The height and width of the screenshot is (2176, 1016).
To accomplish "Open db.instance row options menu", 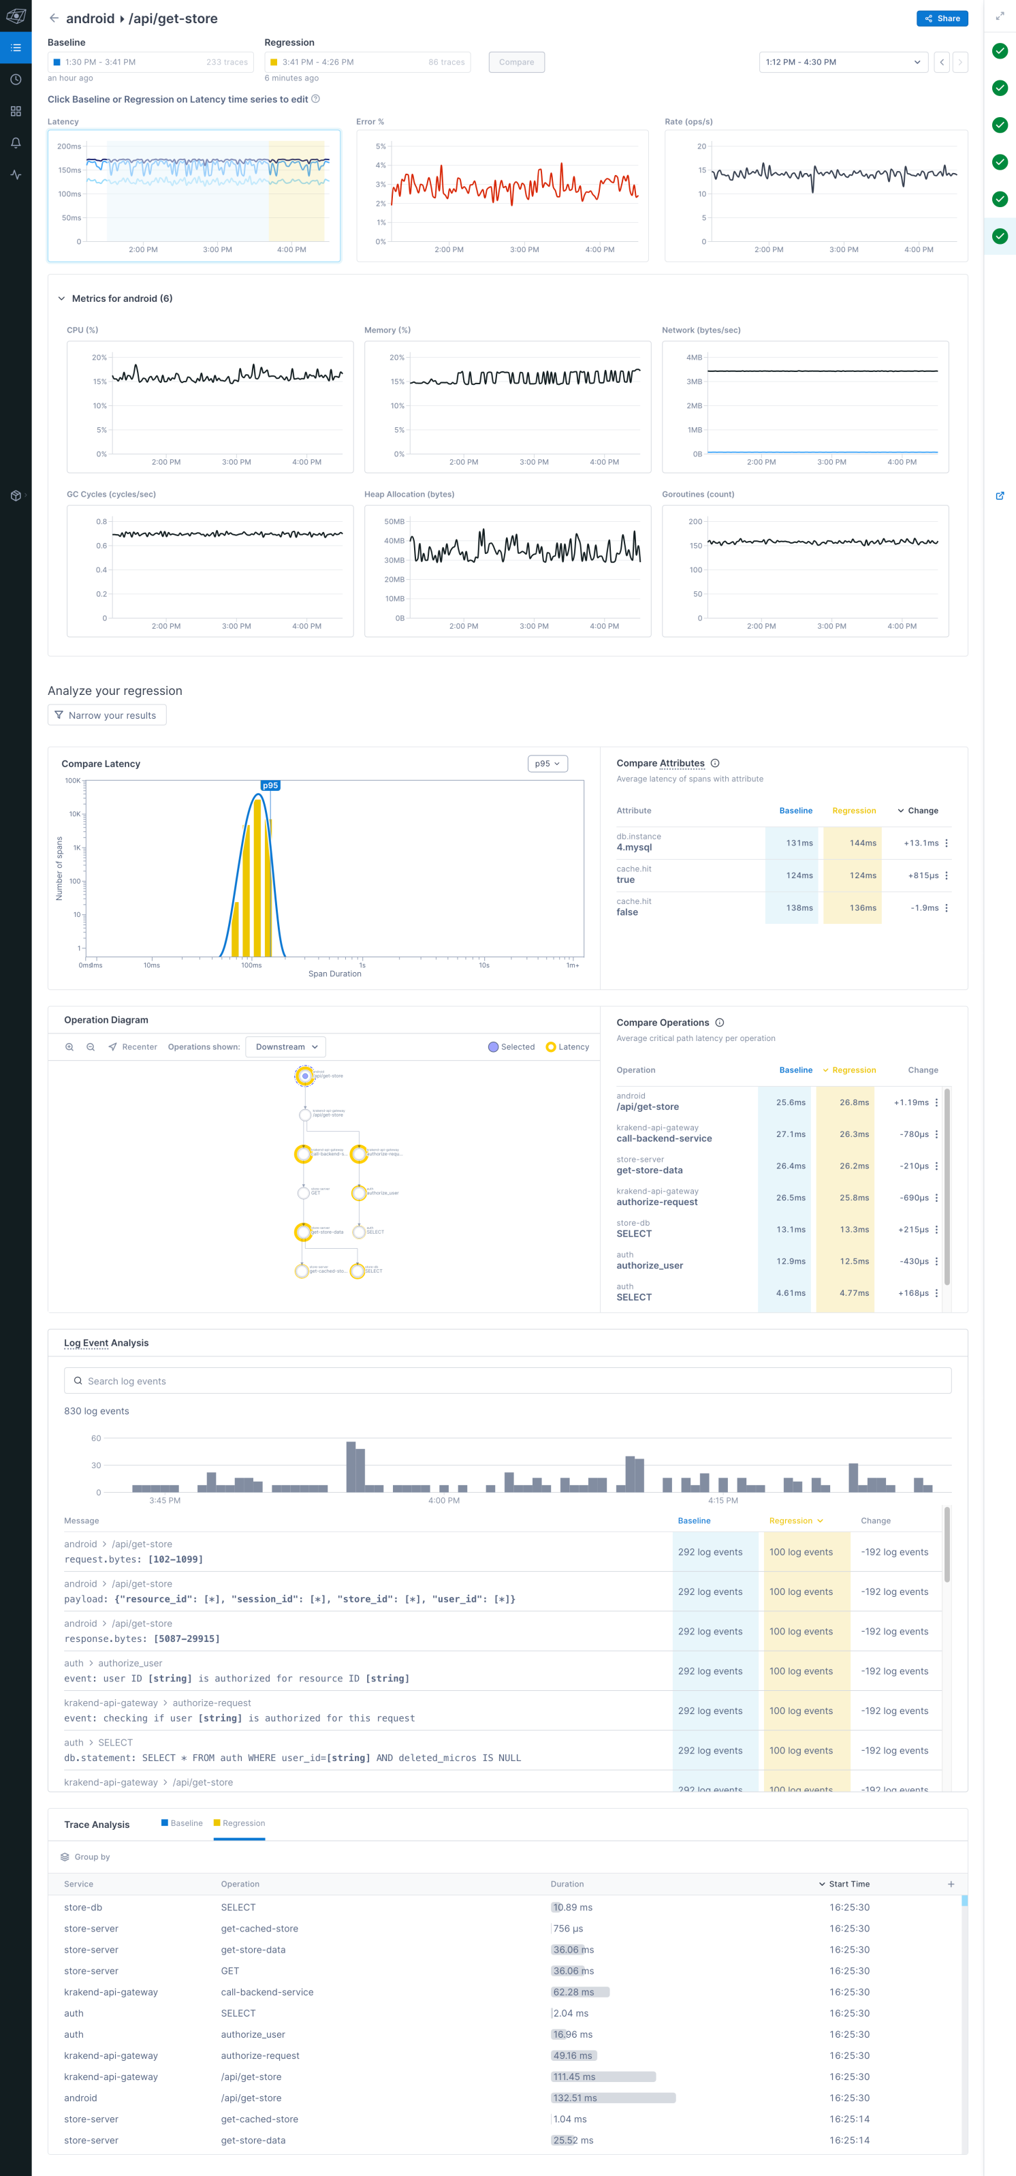I will coord(946,843).
